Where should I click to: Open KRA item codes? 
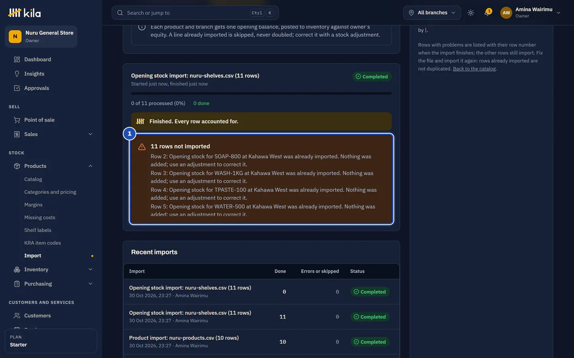(x=43, y=243)
